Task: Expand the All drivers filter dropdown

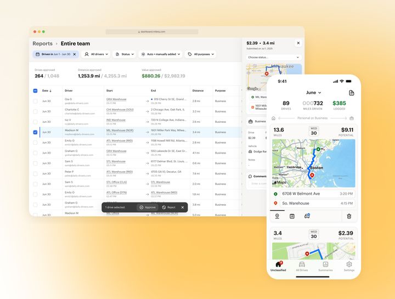Action: click(x=95, y=54)
